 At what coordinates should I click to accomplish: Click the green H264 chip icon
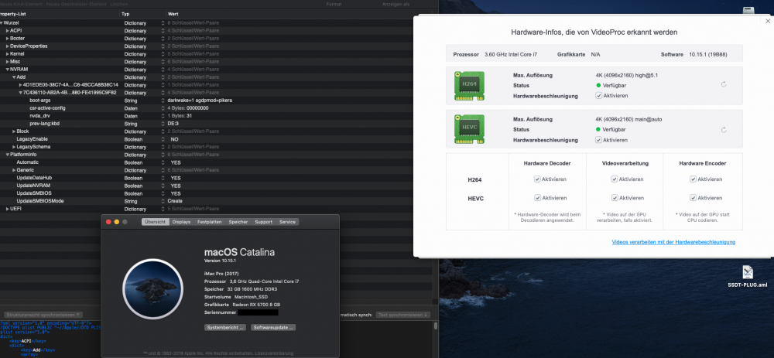point(469,86)
